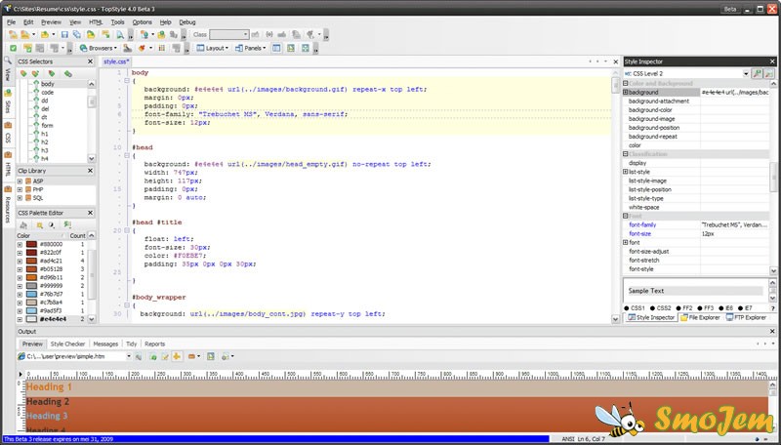This screenshot has height=445, width=781.
Task: Click the blue floppy Save icon
Action: tap(64, 34)
